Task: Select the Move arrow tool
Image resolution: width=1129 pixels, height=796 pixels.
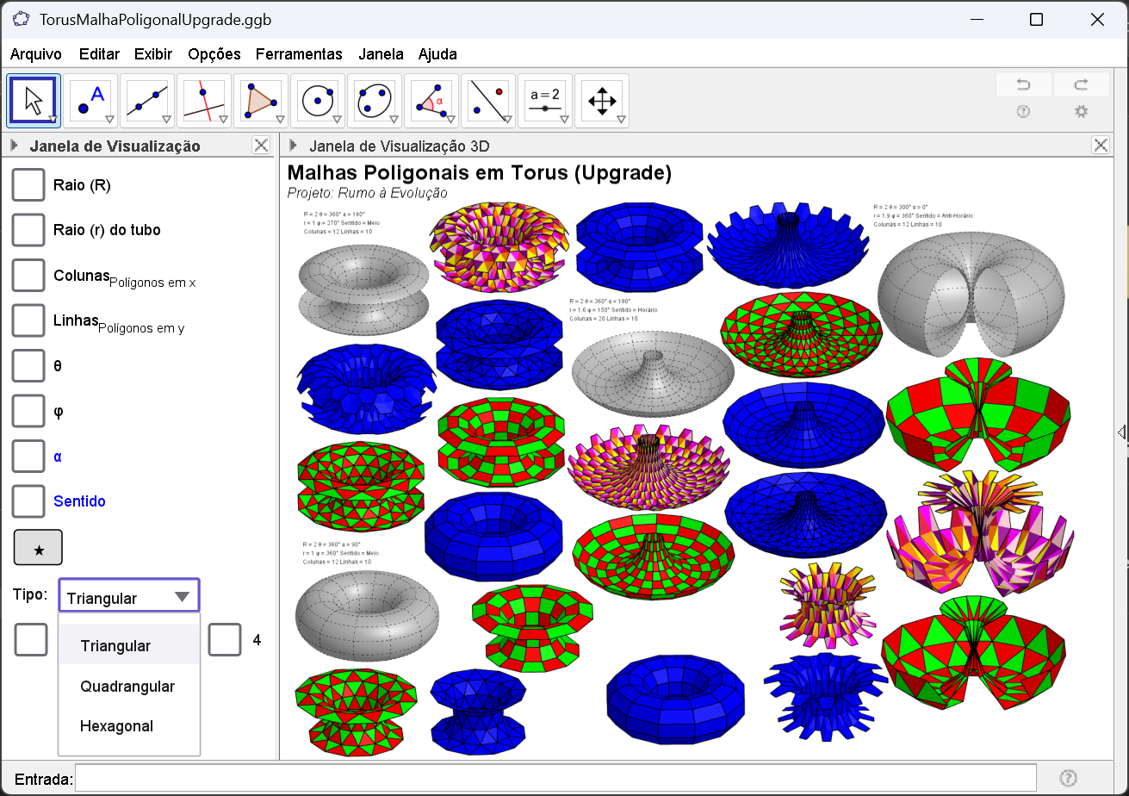Action: tap(33, 101)
